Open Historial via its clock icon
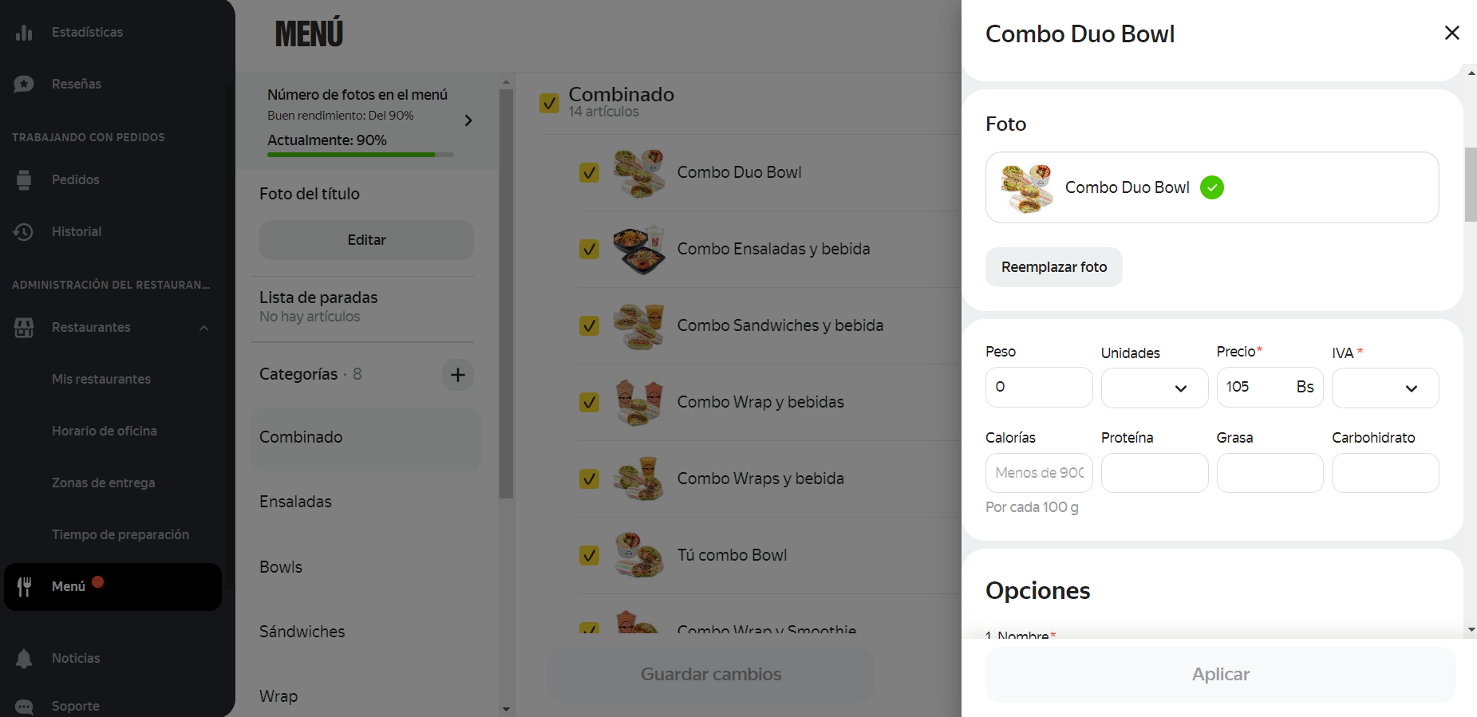Image resolution: width=1477 pixels, height=717 pixels. click(23, 232)
